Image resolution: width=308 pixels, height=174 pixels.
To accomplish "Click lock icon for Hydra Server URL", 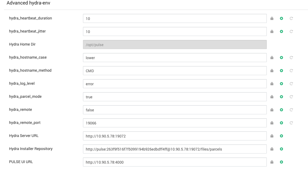I will [x=272, y=136].
